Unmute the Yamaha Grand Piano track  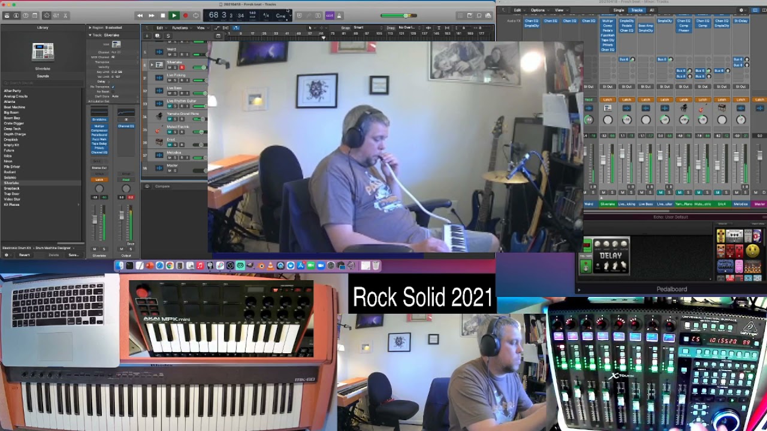click(170, 119)
